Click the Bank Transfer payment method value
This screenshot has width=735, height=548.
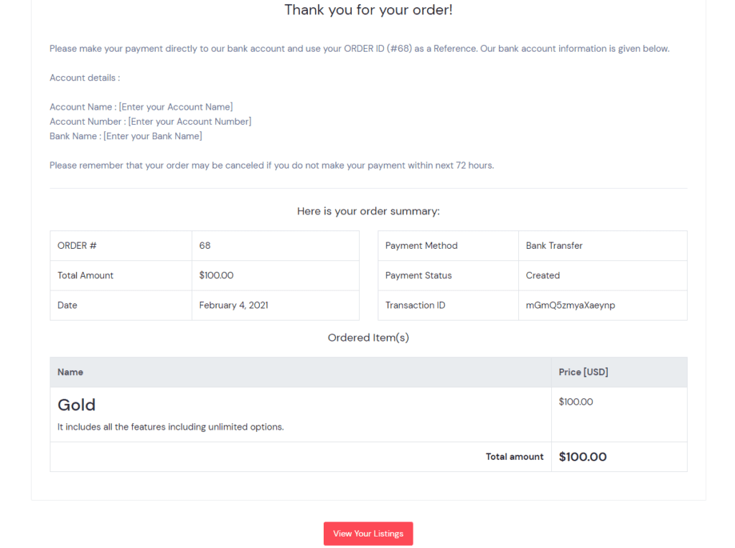[554, 245]
